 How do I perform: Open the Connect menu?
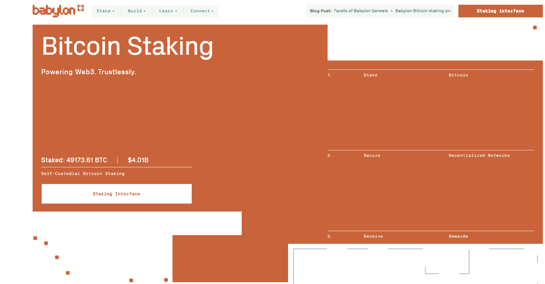(202, 11)
